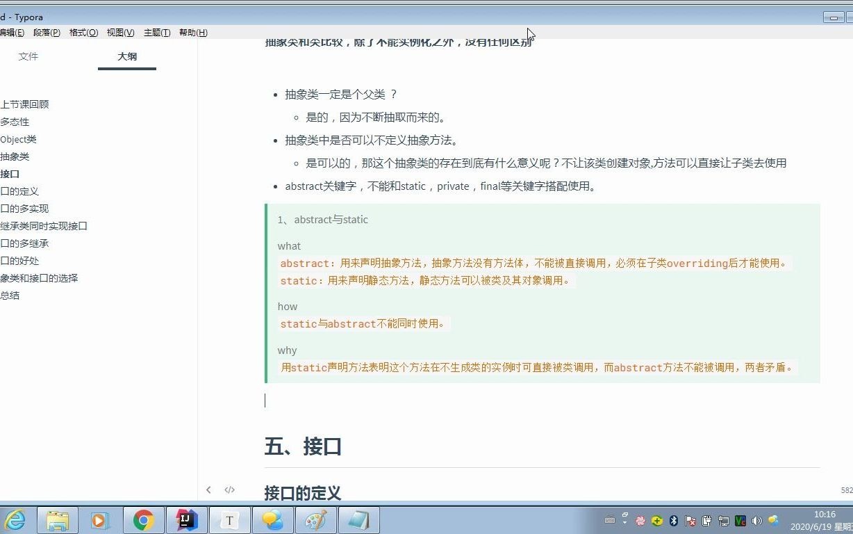Switch to the 文件 tab
Image resolution: width=853 pixels, height=534 pixels.
pyautogui.click(x=28, y=56)
